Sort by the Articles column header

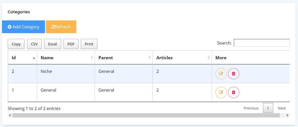[x=182, y=58]
